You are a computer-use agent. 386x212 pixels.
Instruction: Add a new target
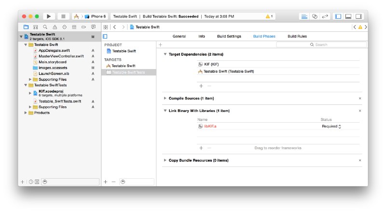point(106,182)
